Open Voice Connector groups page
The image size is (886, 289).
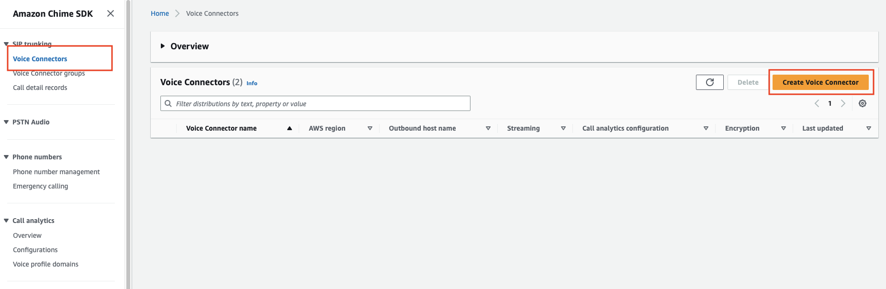[49, 73]
